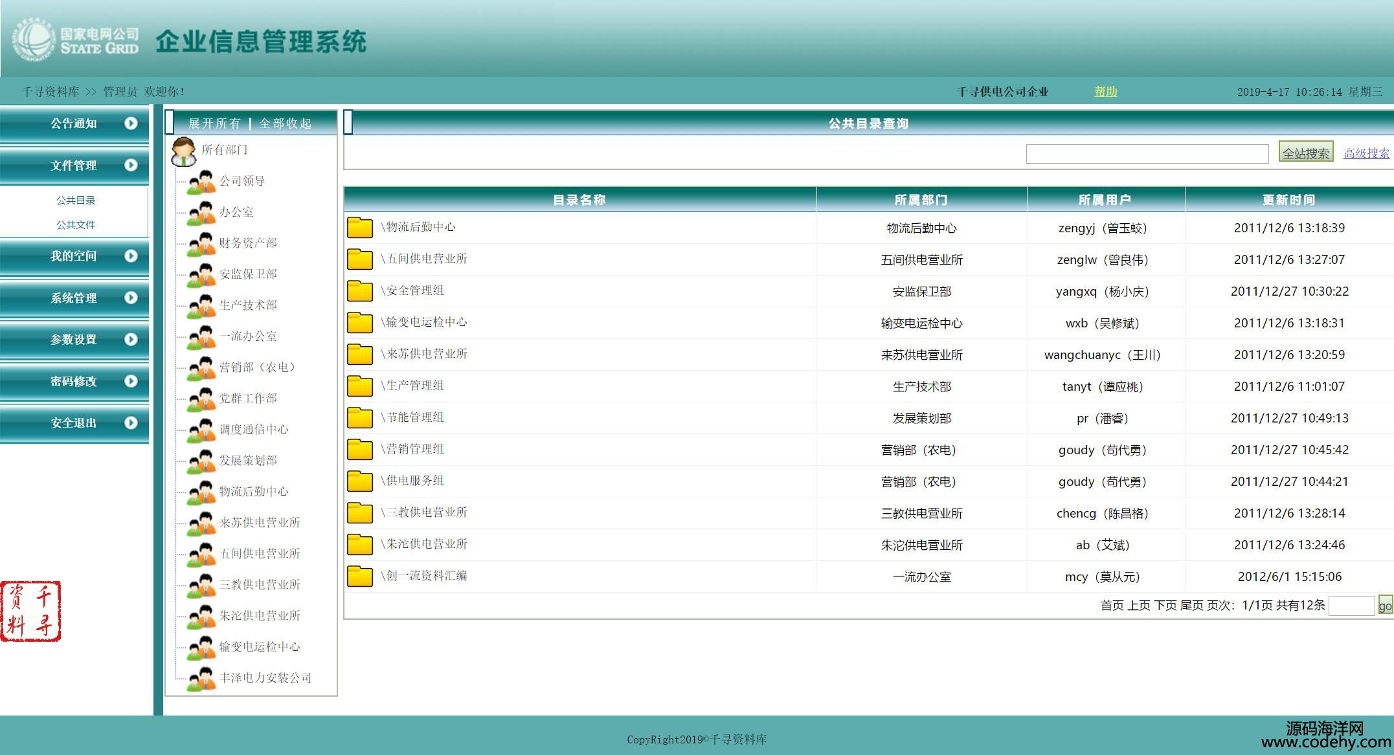
Task: Click the 调度通信中心 department people icon
Action: coord(201,430)
